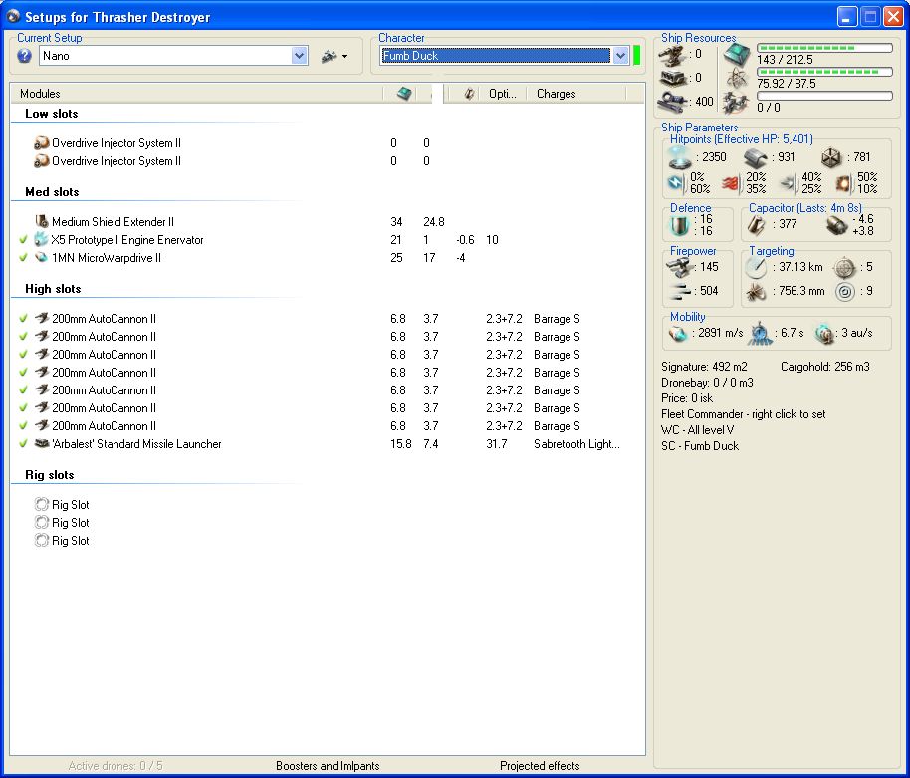Toggle the last 200mm AutoCannon II checkmark
This screenshot has width=910, height=778.
click(x=23, y=426)
